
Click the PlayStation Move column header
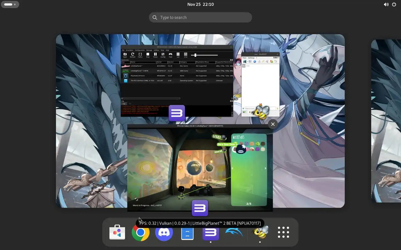click(x=206, y=62)
